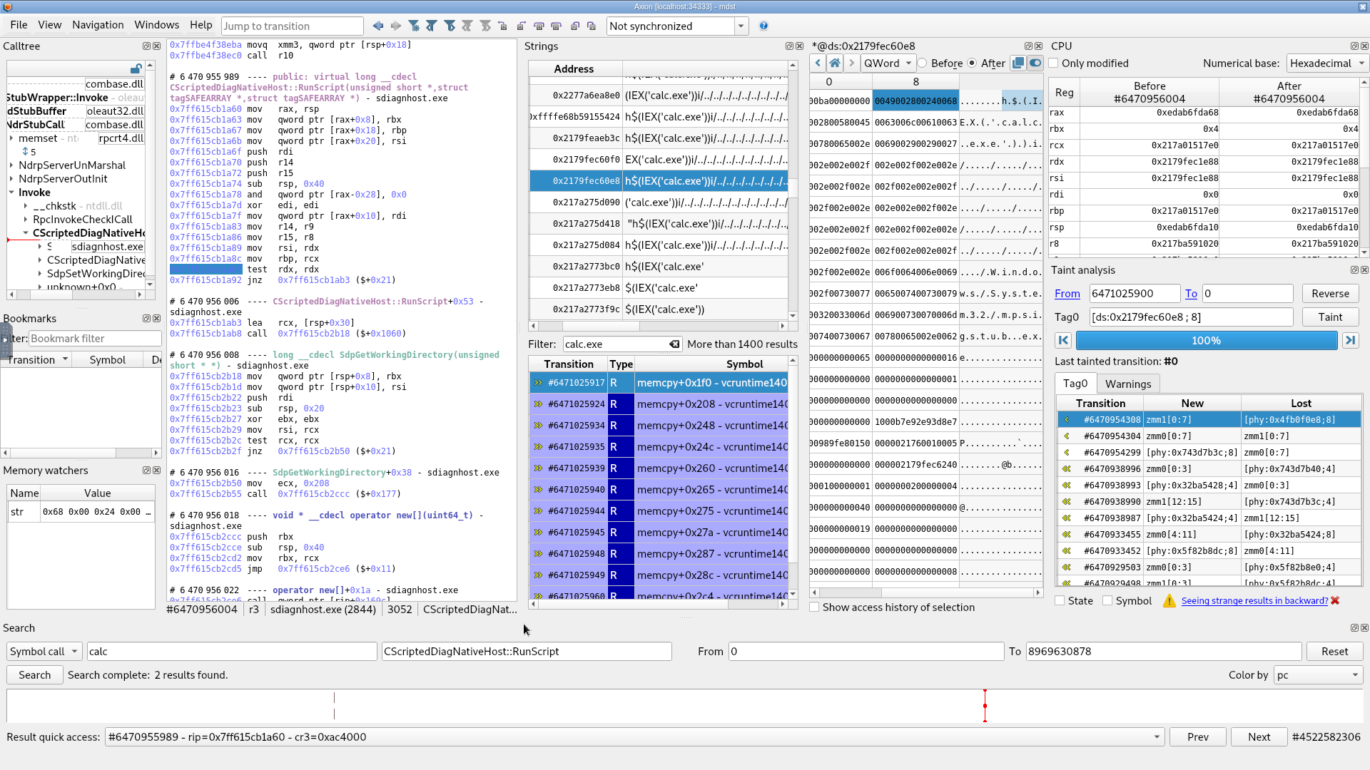Screen dimensions: 1370x770
Task: Jump to first taint transition icon
Action: click(x=1063, y=341)
